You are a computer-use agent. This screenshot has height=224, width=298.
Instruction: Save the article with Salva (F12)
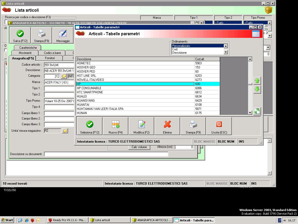(20, 36)
